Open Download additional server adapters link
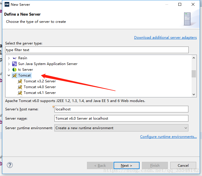Screen dimensions: 202x176 coord(165,38)
